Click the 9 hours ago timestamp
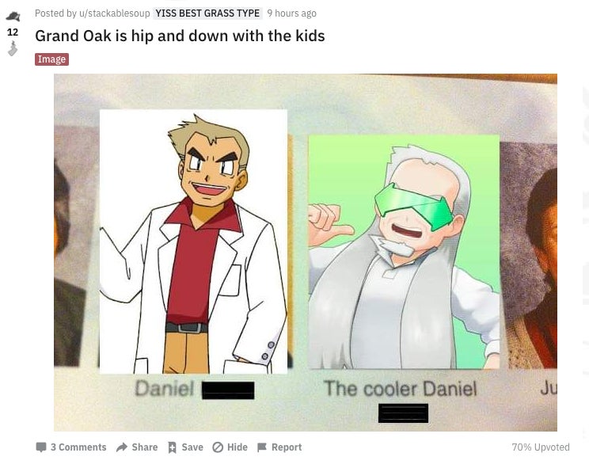Image resolution: width=589 pixels, height=468 pixels. click(x=292, y=13)
